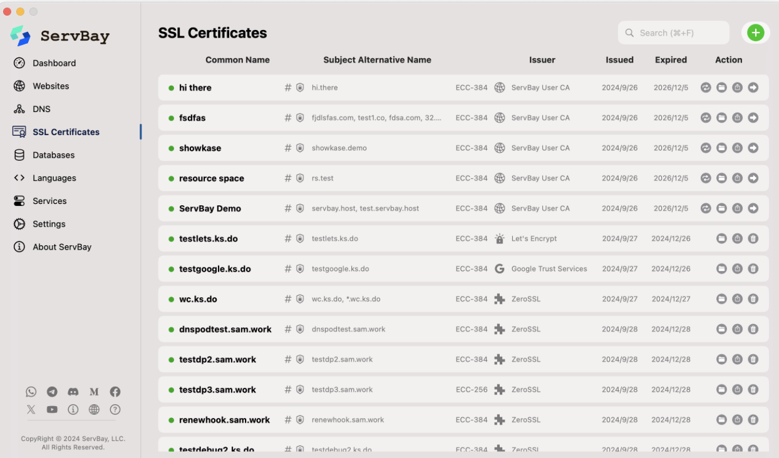
Task: Click the export icon in the 'hi there' row
Action: [737, 88]
